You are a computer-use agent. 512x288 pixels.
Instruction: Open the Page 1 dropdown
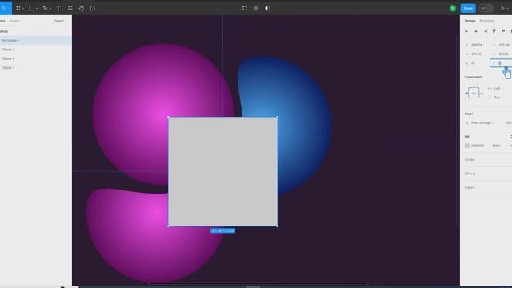[60, 21]
